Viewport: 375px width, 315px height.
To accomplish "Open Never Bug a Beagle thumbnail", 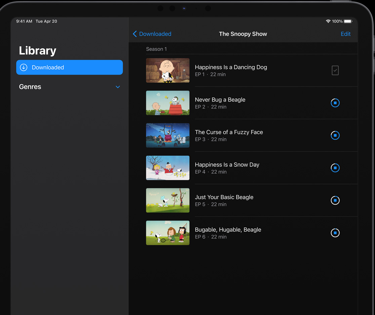I will click(x=168, y=103).
